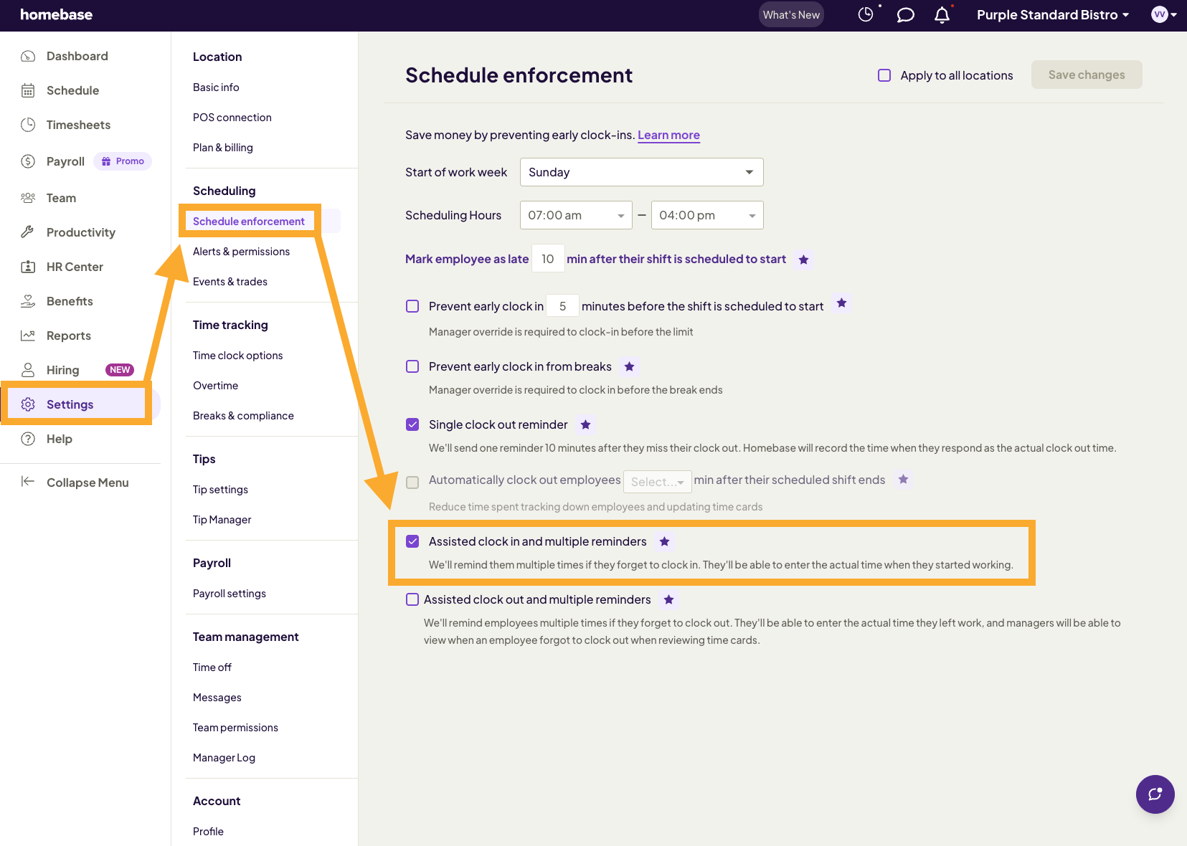The height and width of the screenshot is (846, 1187).
Task: Enable Prevent early clock in from breaks
Action: [412, 366]
